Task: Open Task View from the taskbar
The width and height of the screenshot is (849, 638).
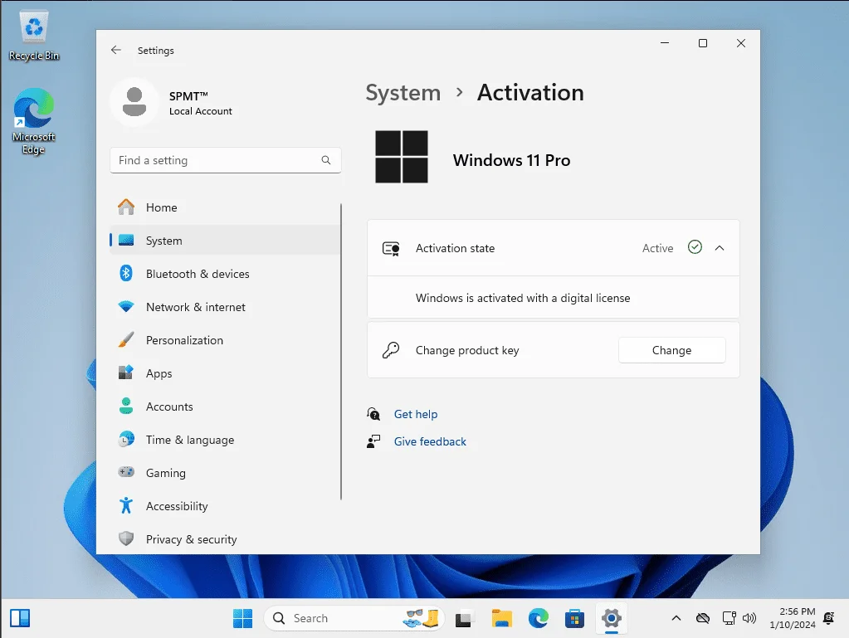Action: 463,618
